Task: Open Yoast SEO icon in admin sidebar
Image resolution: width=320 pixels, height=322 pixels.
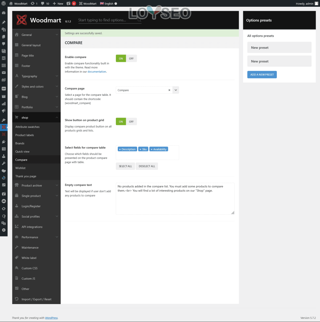Action: pos(4,194)
